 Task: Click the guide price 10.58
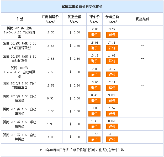point(50,111)
